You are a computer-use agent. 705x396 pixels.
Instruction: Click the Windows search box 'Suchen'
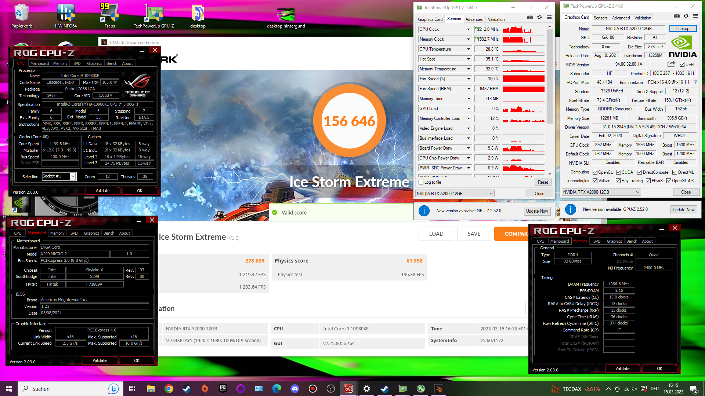[70, 389]
